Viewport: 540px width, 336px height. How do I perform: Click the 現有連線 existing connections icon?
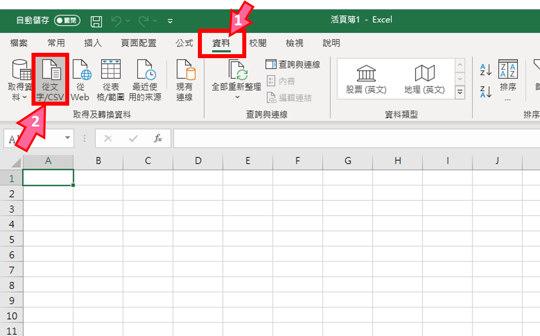point(185,80)
